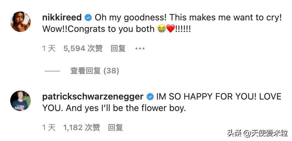
Task: Click the 1天 timestamp under nikkireed's comment
Action: [49, 48]
